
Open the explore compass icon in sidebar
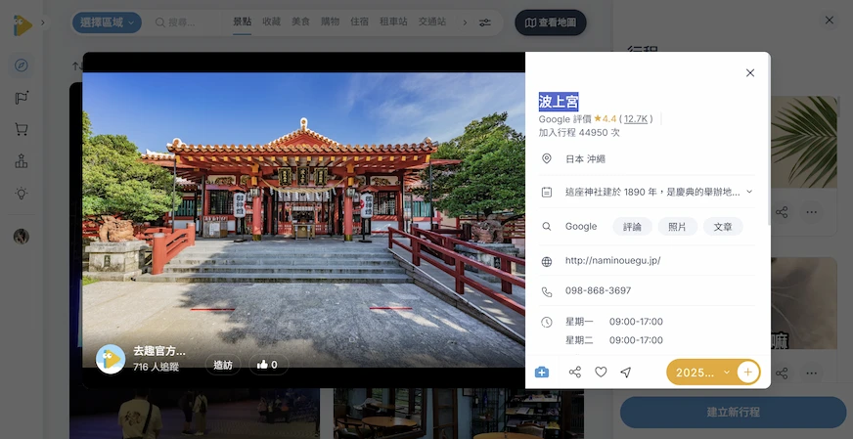click(x=22, y=66)
